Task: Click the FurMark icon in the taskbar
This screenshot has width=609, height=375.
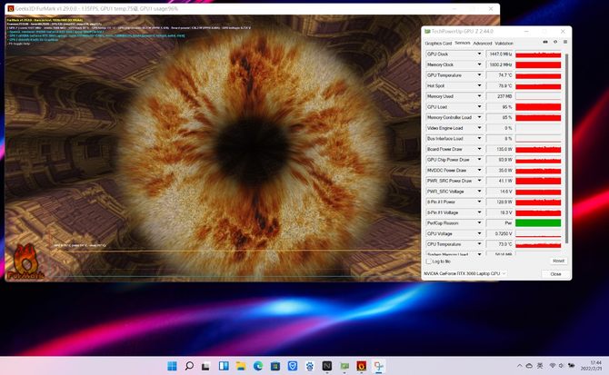Action: click(362, 366)
